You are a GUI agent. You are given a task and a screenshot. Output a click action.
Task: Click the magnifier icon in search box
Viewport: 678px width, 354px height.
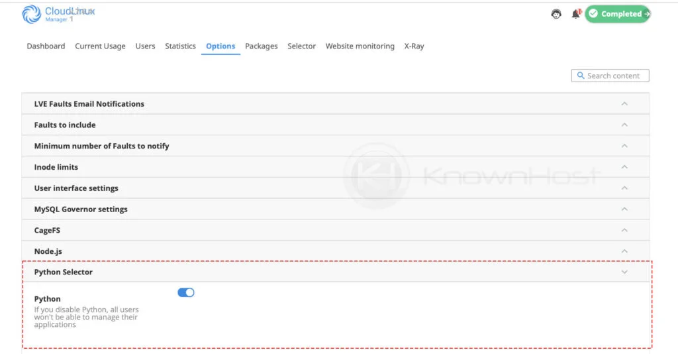(581, 76)
